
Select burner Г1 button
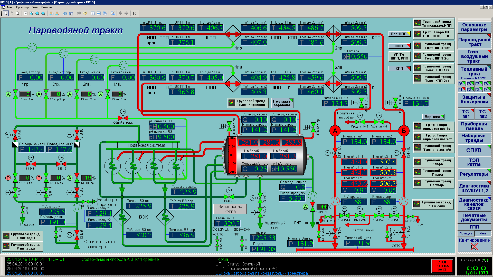click(461, 89)
